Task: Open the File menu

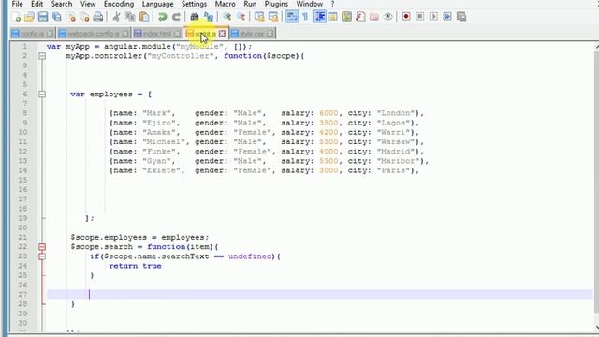Action: pos(17,4)
